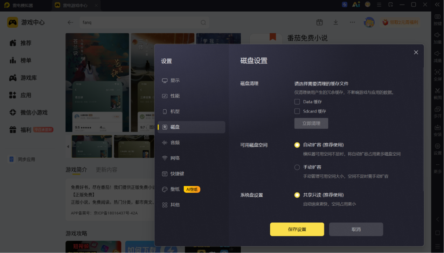Click the Android back arrow in right toolbar
Image resolution: width=444 pixels, height=253 pixels.
[x=437, y=219]
